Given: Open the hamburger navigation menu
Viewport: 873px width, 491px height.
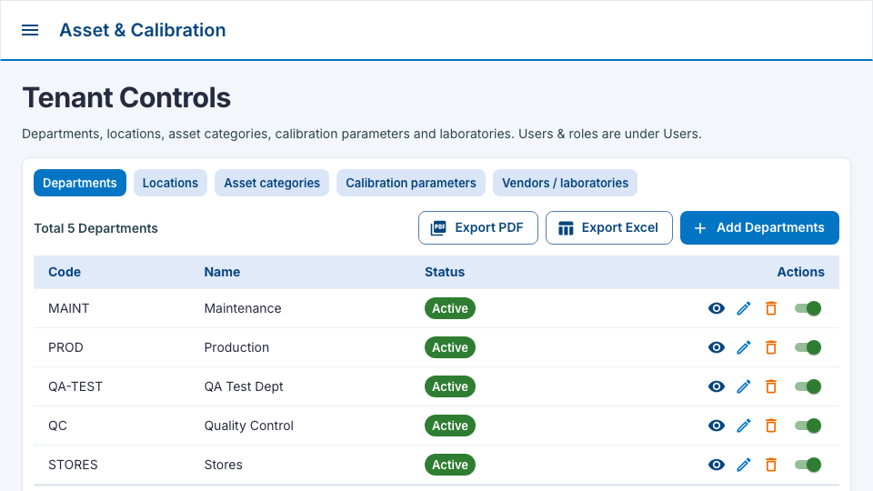Looking at the screenshot, I should tap(30, 30).
